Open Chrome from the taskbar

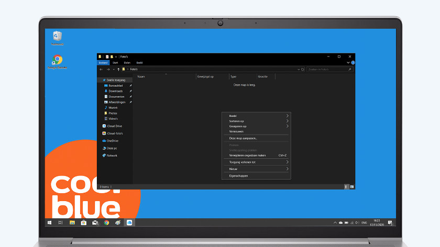coord(106,222)
